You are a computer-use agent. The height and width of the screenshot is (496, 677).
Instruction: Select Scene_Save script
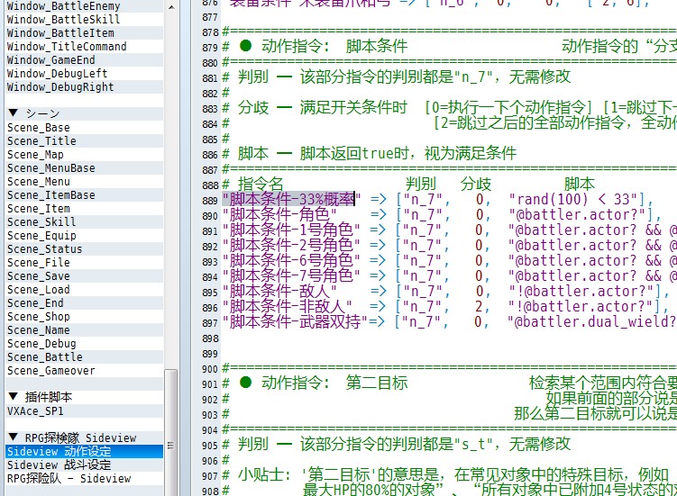click(x=84, y=275)
